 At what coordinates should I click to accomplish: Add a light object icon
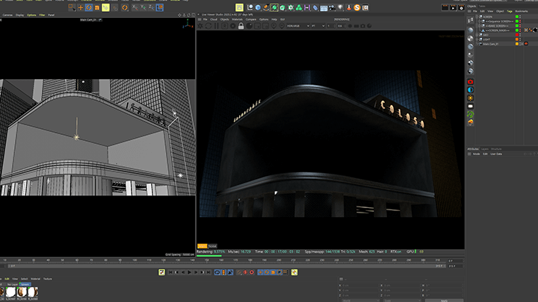coord(341,7)
